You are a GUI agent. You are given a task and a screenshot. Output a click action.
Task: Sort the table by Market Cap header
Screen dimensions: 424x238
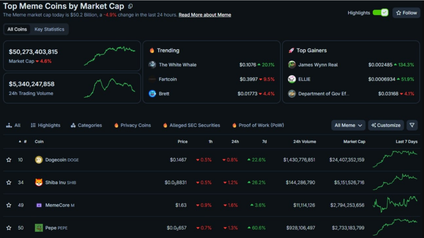354,142
